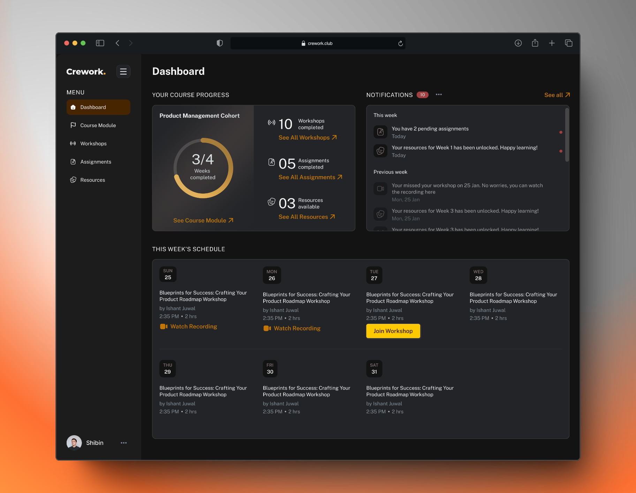This screenshot has height=493, width=636.
Task: Reload the crework.club page
Action: tap(400, 44)
